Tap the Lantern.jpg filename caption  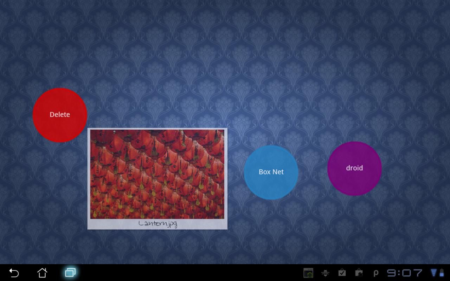coord(157,223)
